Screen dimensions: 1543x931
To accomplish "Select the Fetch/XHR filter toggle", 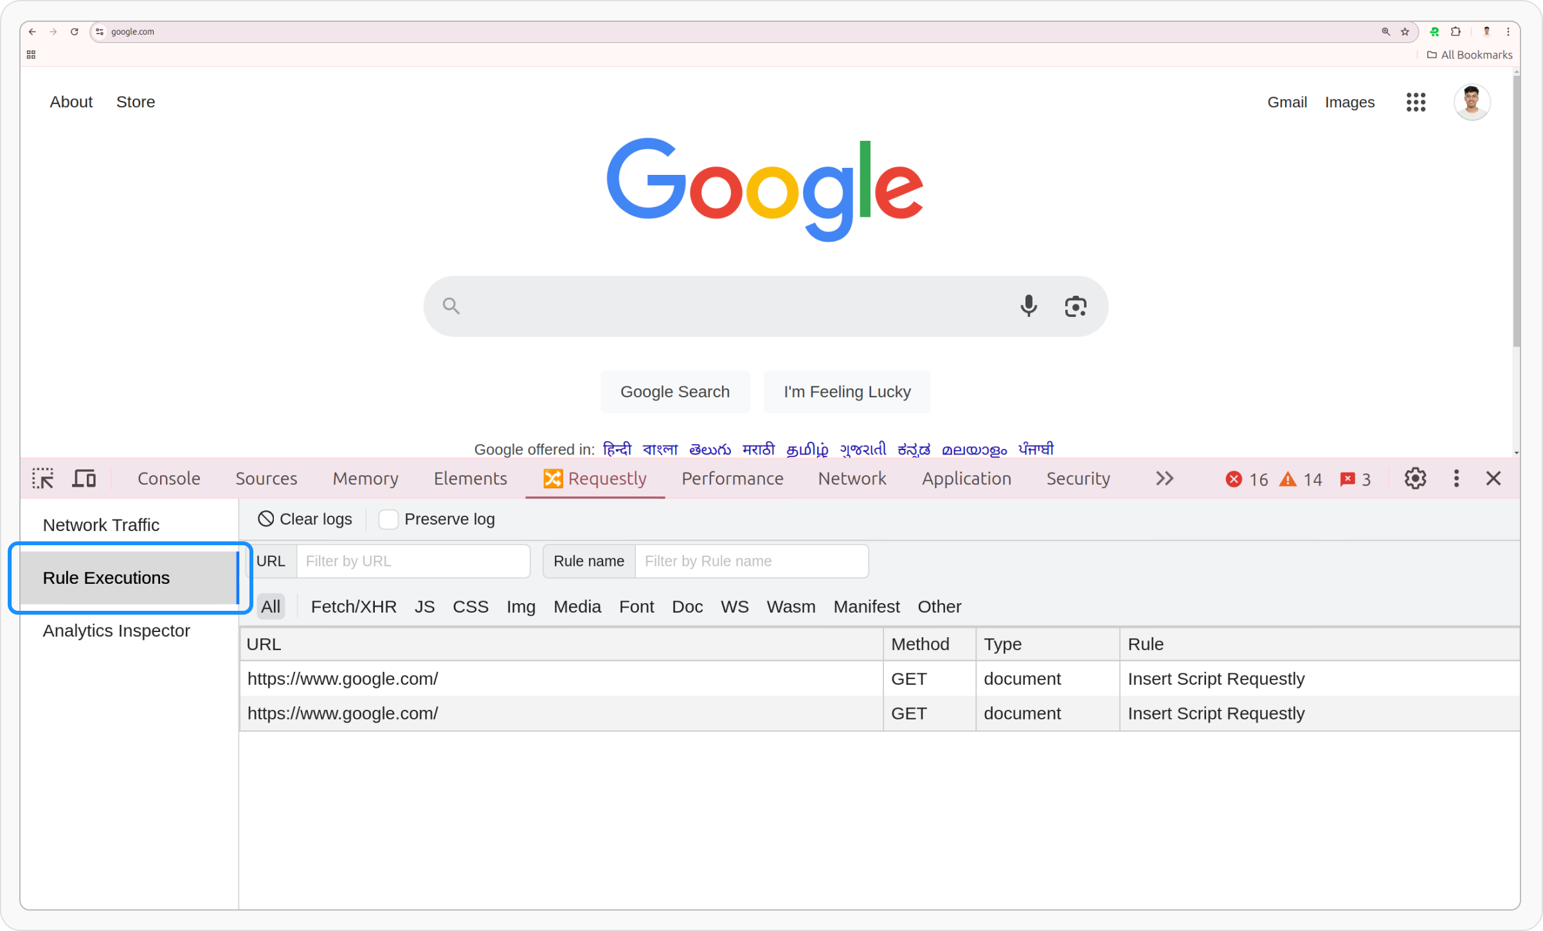I will [x=353, y=606].
